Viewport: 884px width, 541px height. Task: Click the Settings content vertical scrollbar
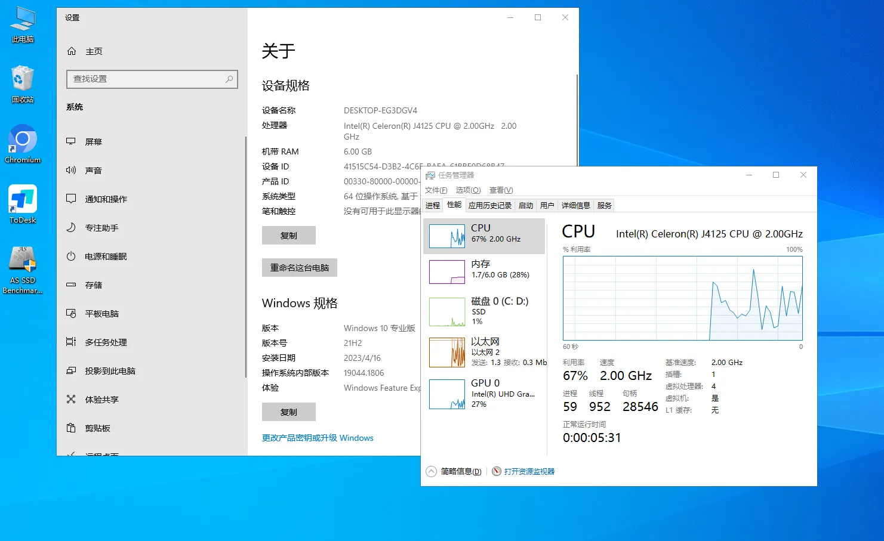pyautogui.click(x=577, y=119)
